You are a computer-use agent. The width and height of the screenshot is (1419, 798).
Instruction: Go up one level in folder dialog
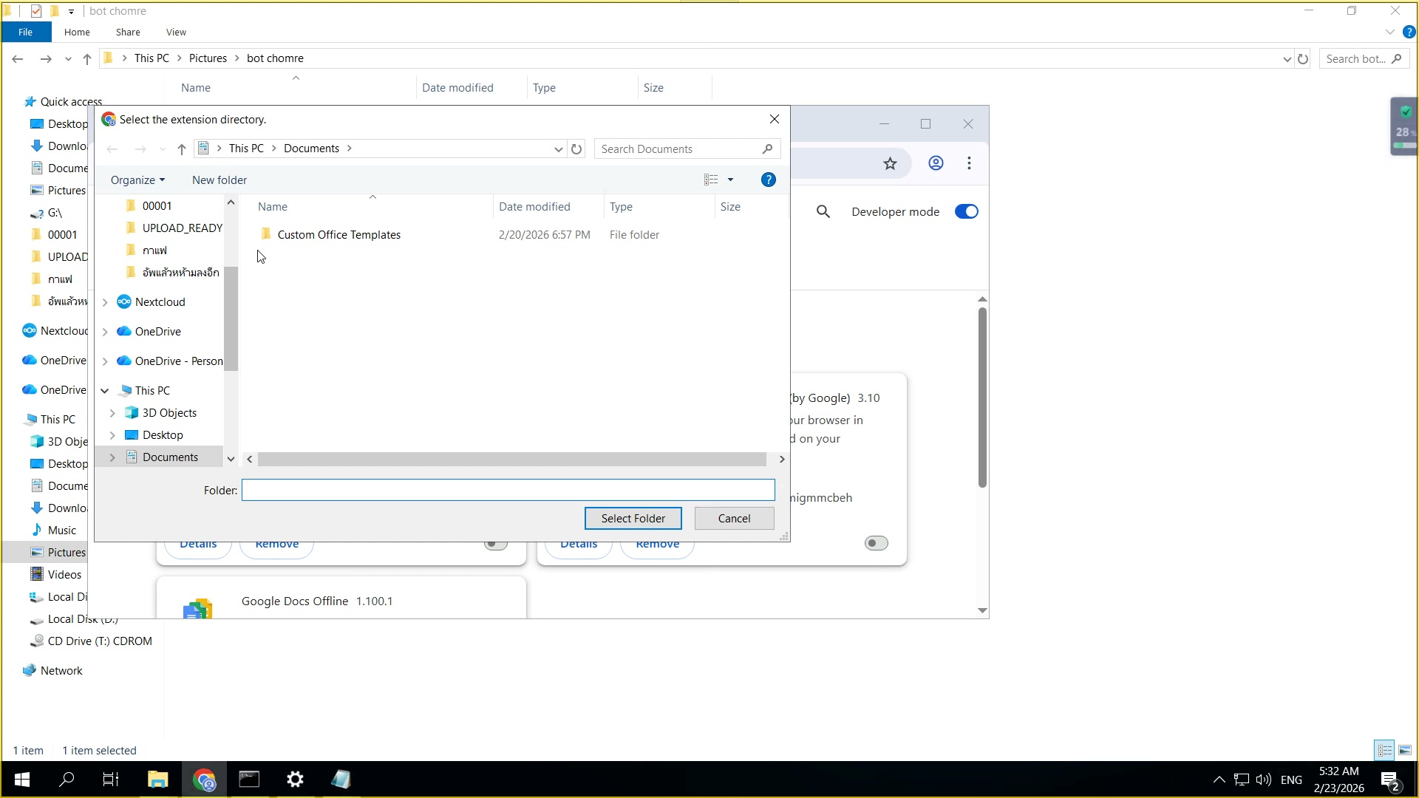[x=182, y=149]
